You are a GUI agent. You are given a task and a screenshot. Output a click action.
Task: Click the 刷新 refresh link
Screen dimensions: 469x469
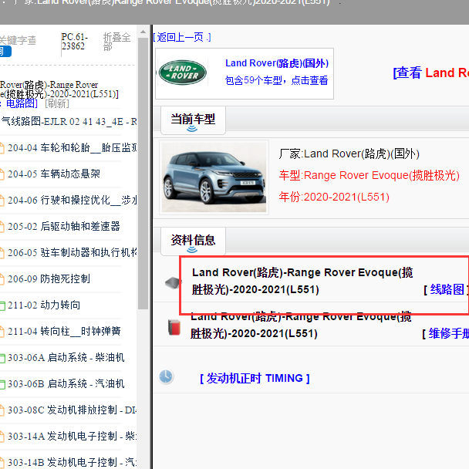(57, 104)
